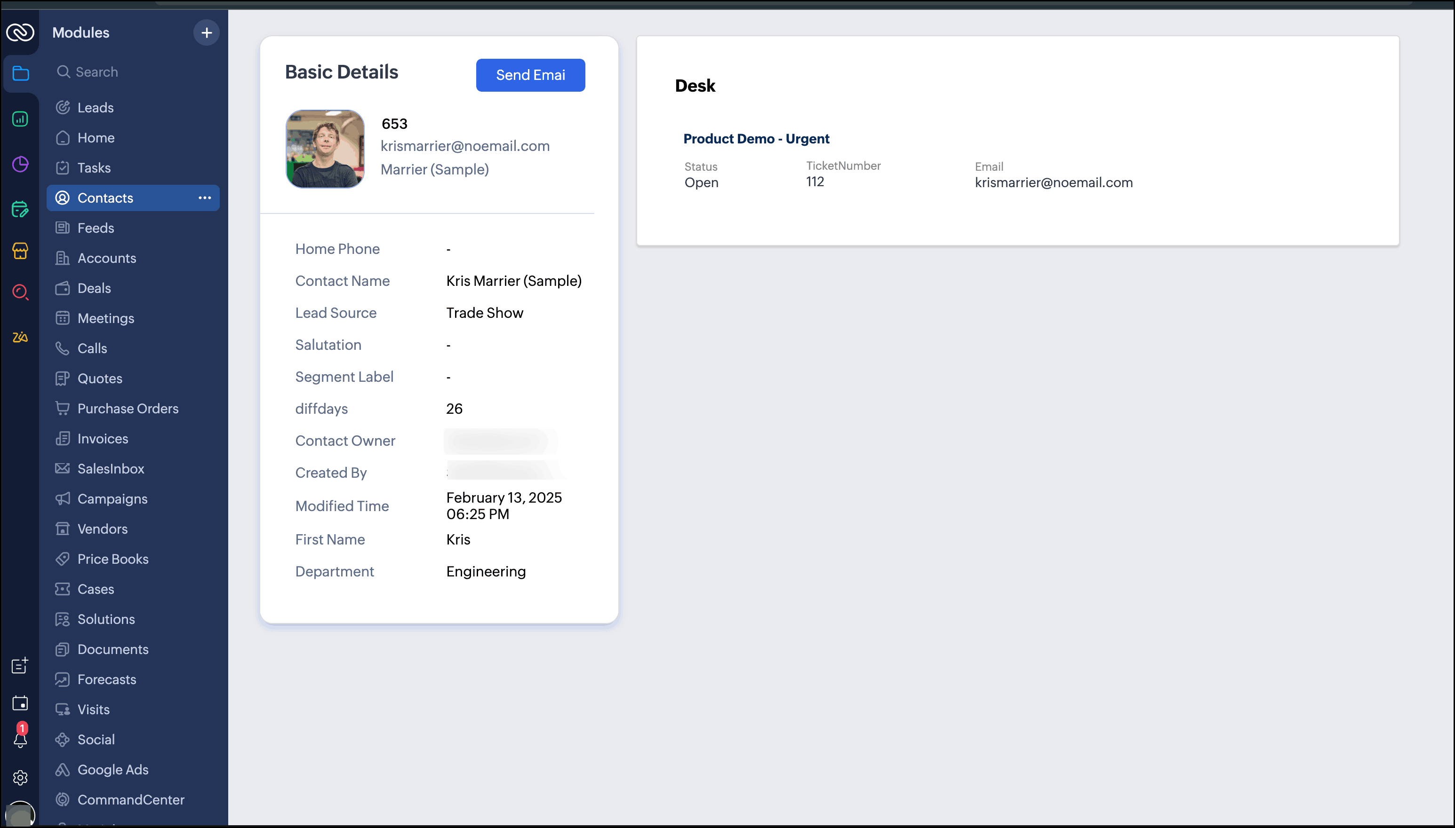Open the Leads module
Screen dimensions: 1455x828
tap(95, 108)
